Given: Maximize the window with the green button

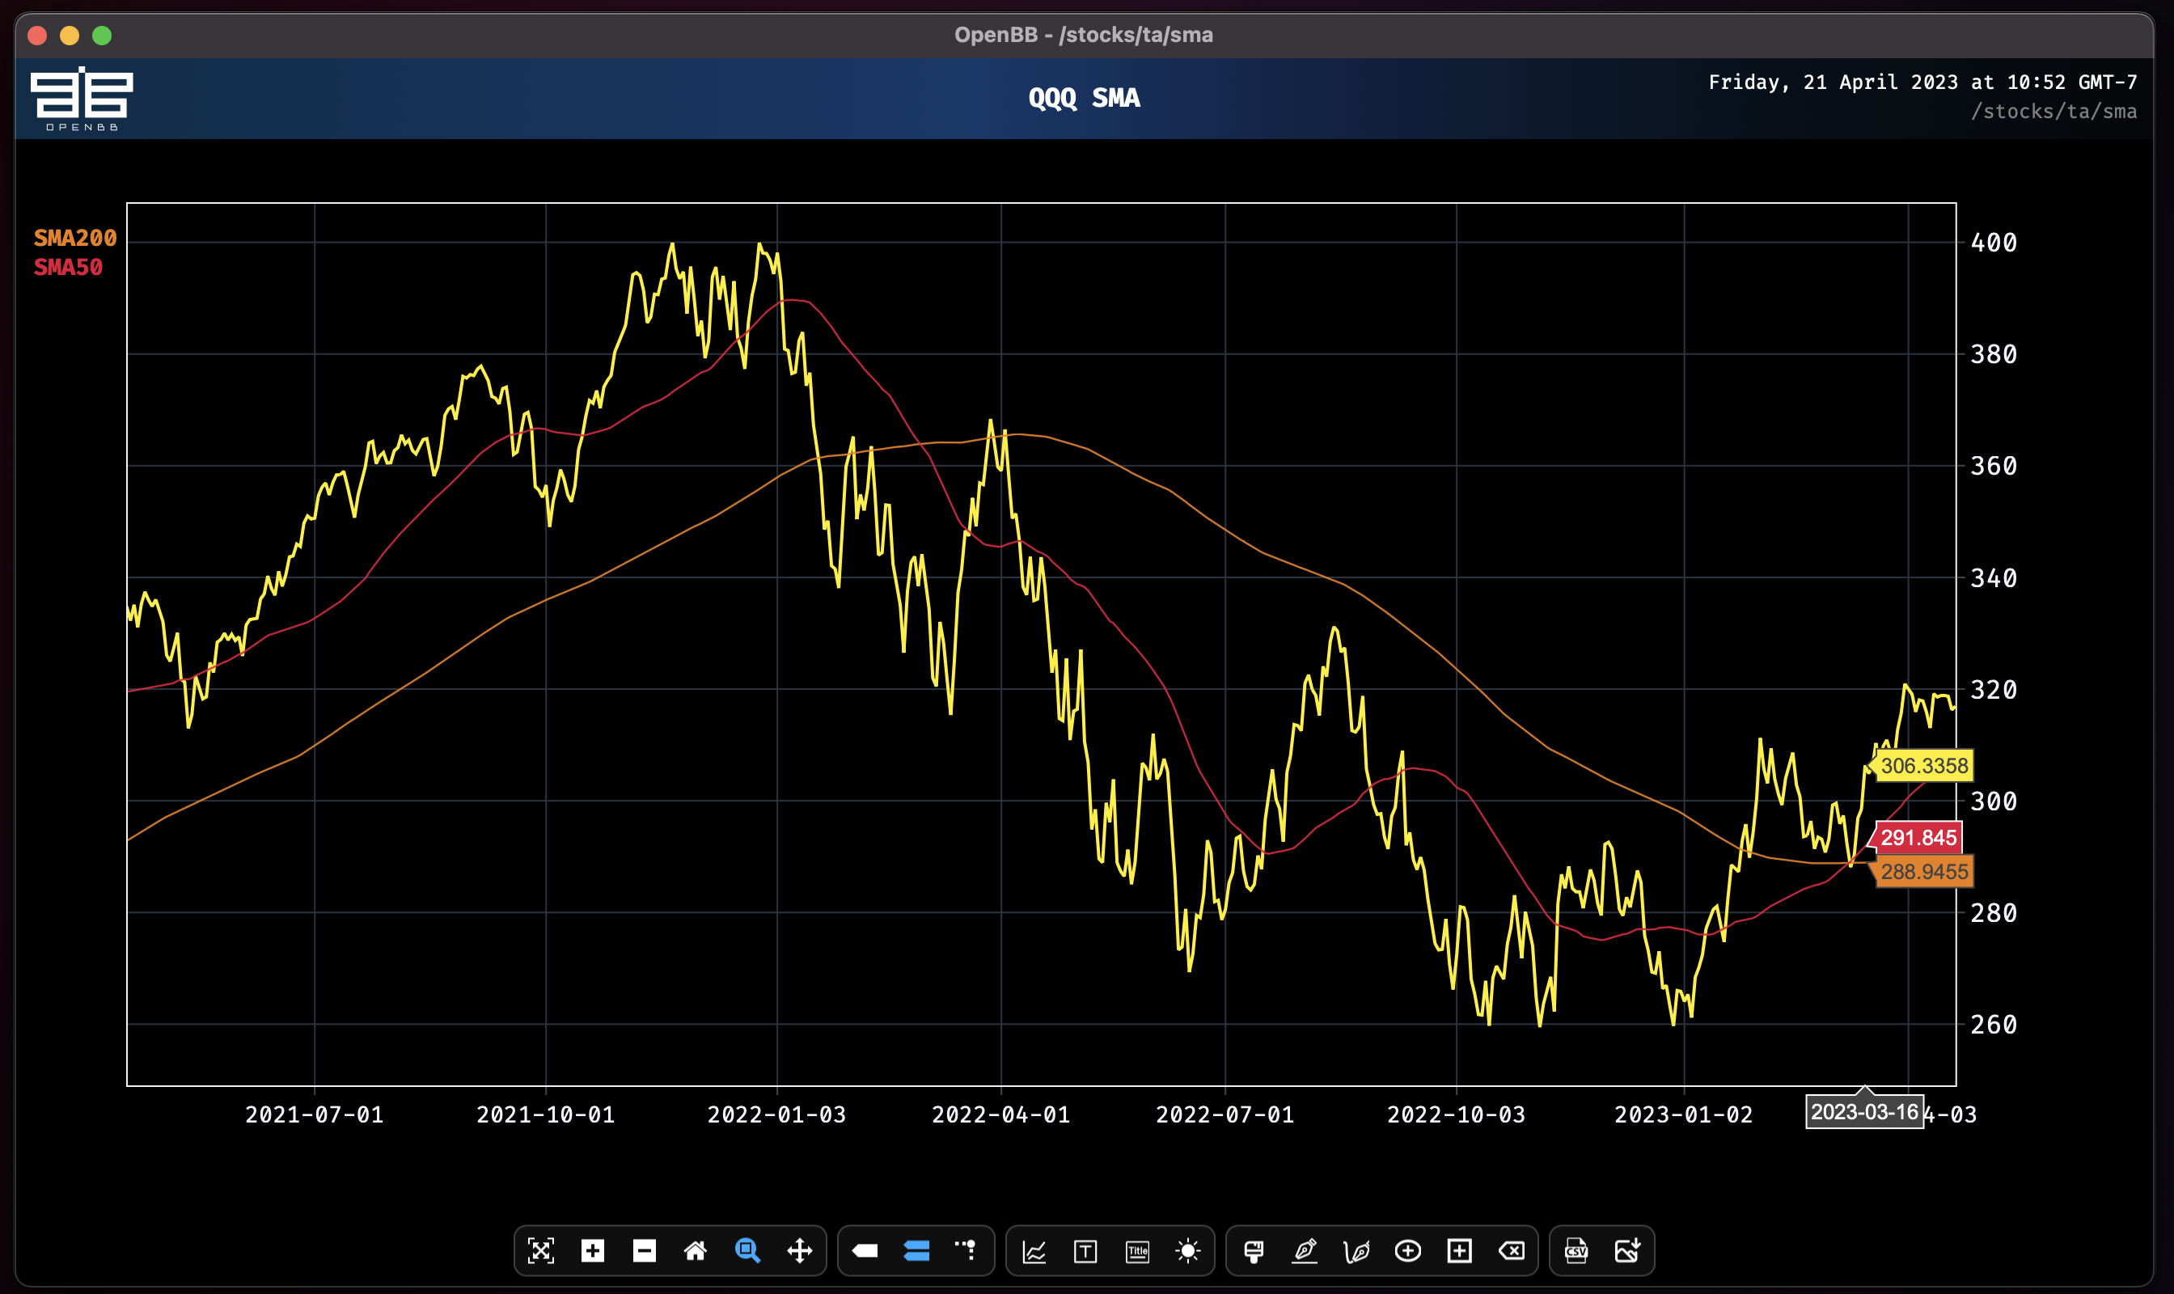Looking at the screenshot, I should pyautogui.click(x=102, y=36).
